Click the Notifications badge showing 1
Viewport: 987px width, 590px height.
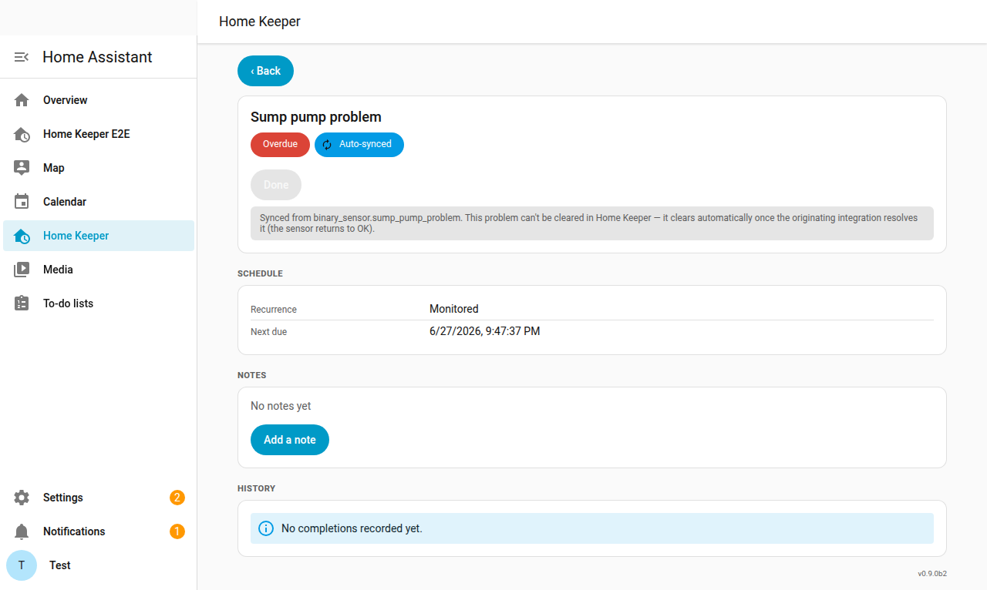pos(177,531)
